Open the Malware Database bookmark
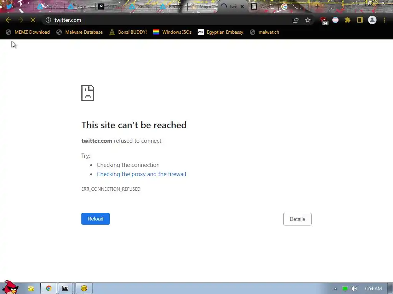Viewport: 393px width, 294px height. coord(79,32)
